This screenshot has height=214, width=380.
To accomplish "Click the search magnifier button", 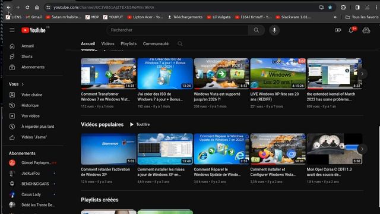I will pyautogui.click(x=256, y=30).
